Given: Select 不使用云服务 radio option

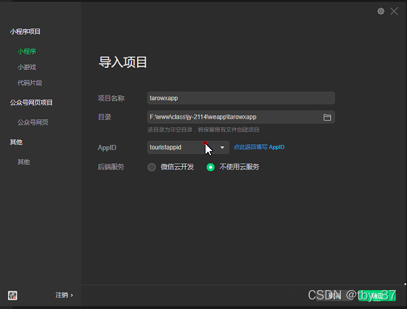Looking at the screenshot, I should (x=210, y=167).
